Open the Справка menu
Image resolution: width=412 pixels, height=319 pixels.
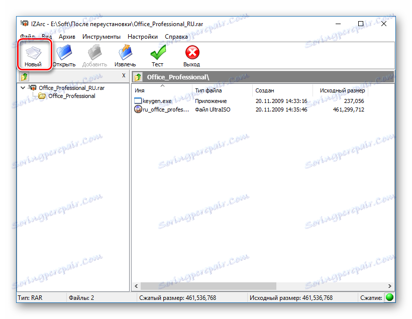click(176, 37)
